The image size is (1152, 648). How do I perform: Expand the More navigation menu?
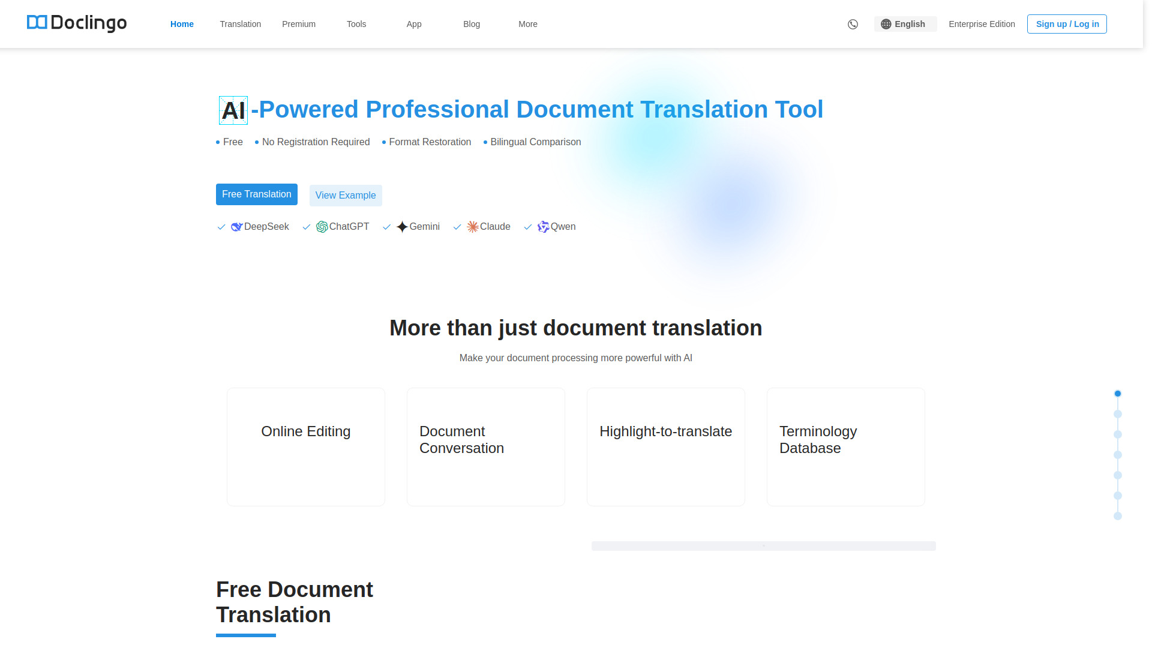coord(528,24)
